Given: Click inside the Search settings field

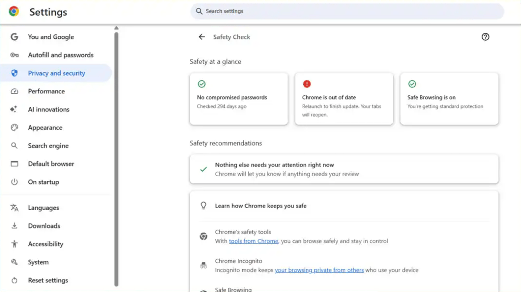Looking at the screenshot, I should 346,11.
